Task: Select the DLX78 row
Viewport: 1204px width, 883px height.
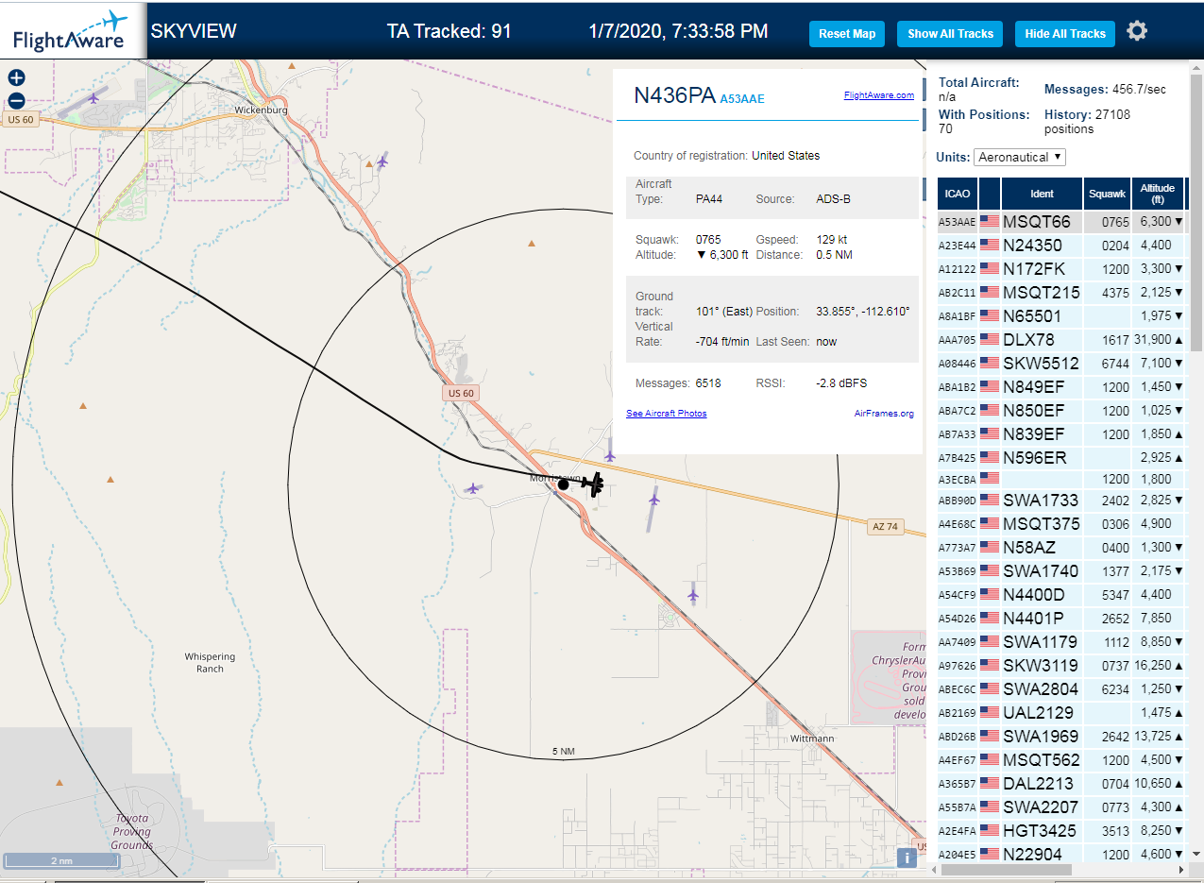Action: click(x=1061, y=340)
